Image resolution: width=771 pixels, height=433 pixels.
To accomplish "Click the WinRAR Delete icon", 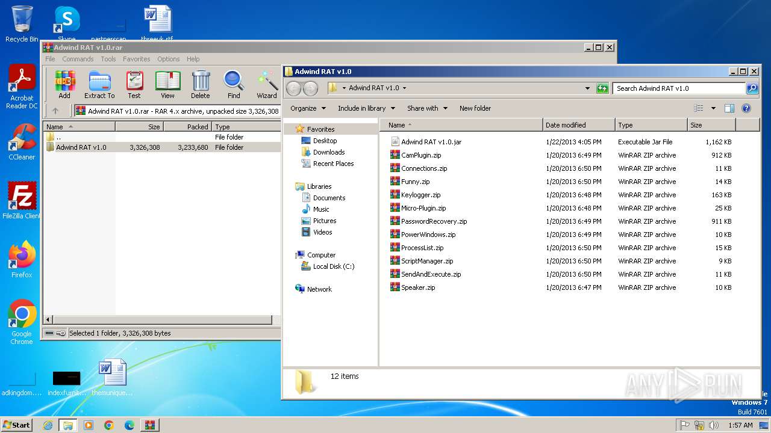I will 201,85.
